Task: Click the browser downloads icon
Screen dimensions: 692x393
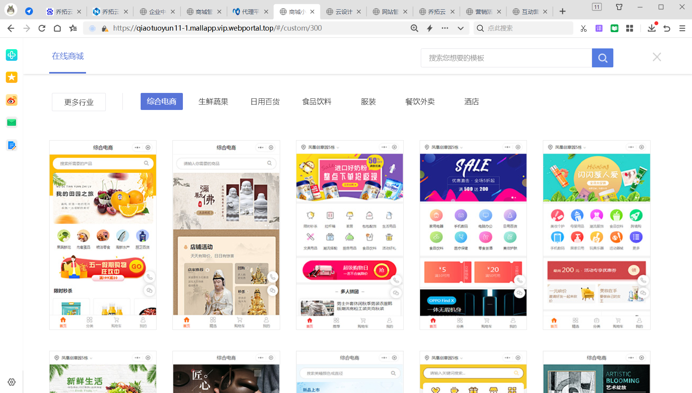Action: coord(651,28)
